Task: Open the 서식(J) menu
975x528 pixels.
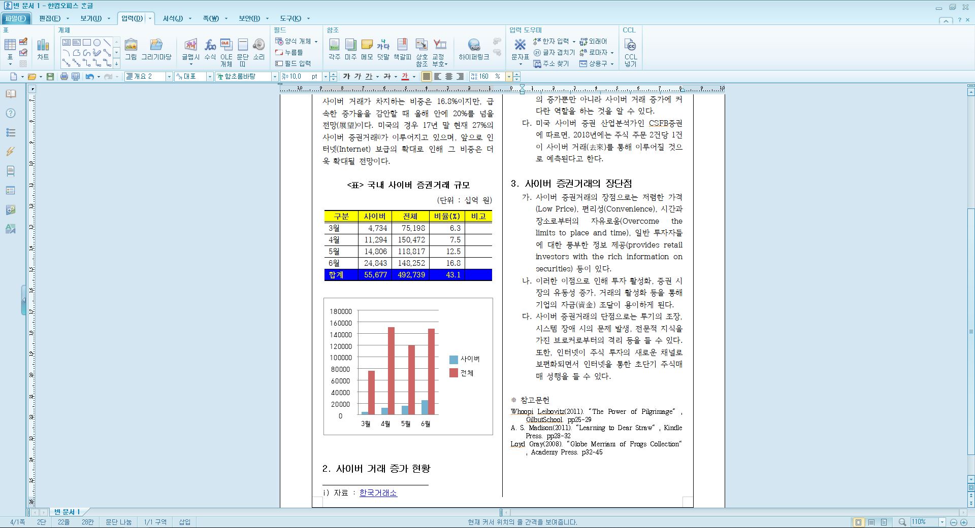Action: click(173, 18)
